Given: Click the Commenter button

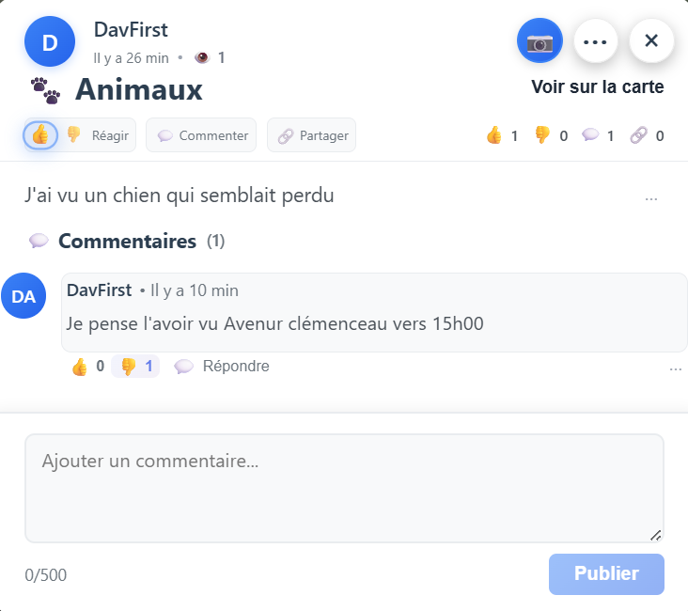Looking at the screenshot, I should click(202, 135).
